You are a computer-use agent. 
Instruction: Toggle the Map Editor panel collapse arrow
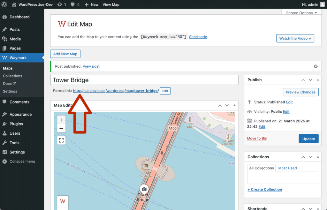click(234, 105)
